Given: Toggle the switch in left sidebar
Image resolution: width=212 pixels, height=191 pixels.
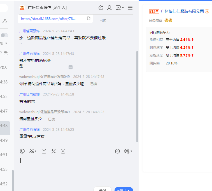Looking at the screenshot, I should coord(4,35).
